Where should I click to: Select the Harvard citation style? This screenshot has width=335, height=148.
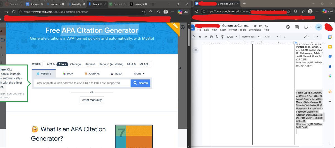(x=90, y=64)
